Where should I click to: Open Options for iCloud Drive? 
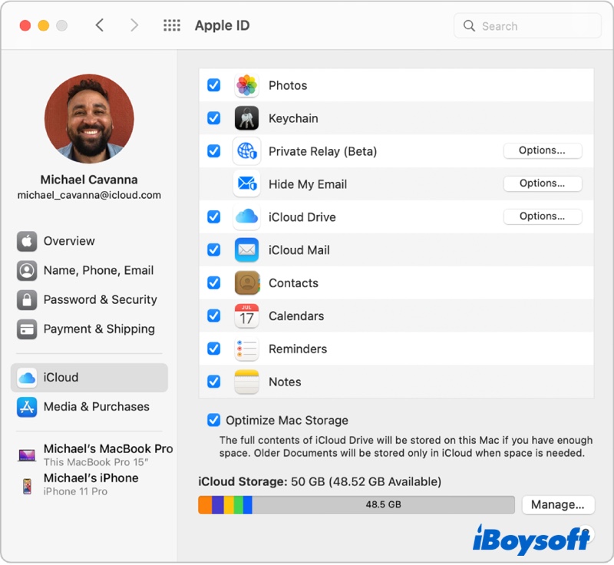(543, 216)
